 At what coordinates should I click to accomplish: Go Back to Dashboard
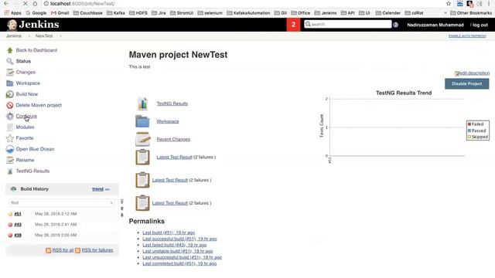click(x=36, y=50)
